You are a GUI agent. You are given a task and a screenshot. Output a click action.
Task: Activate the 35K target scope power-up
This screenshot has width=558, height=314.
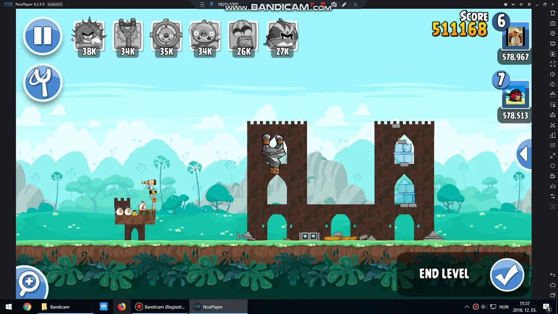(x=166, y=37)
